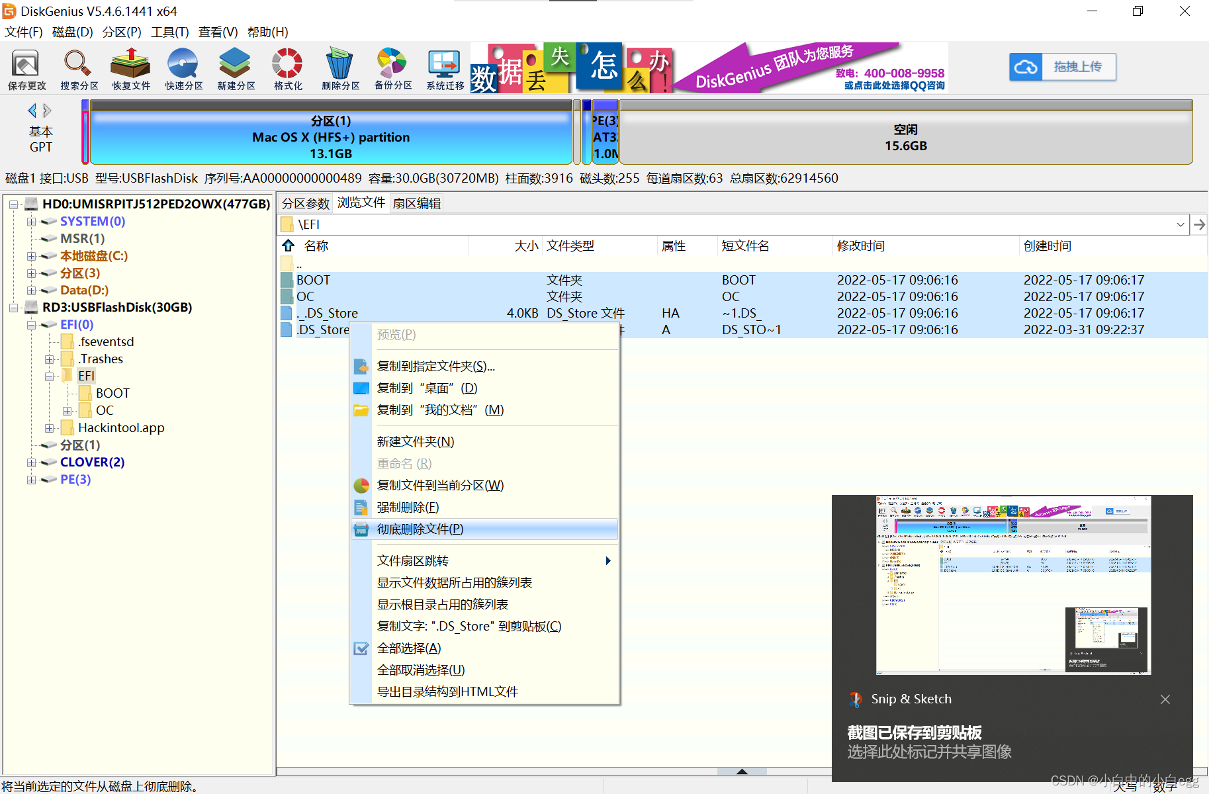The image size is (1209, 794).
Task: Sort files by 文件类型 column header
Action: click(x=570, y=245)
